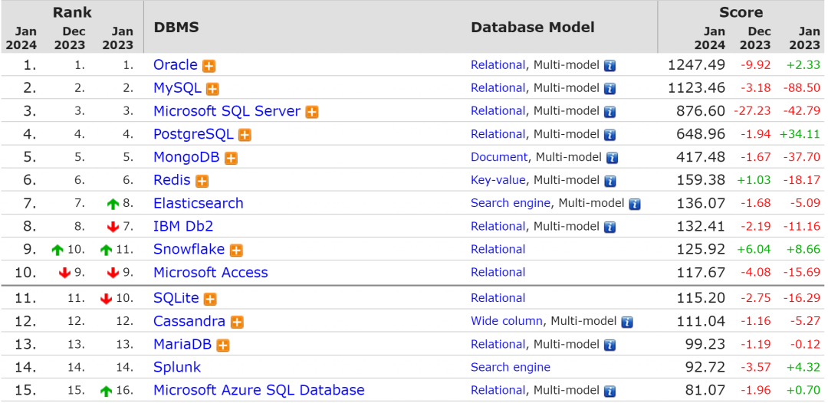
Task: Open the Cassandra link
Action: tap(189, 321)
